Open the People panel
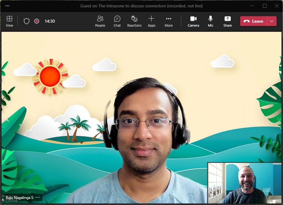Screen dimensions: 283x205 point(100,21)
